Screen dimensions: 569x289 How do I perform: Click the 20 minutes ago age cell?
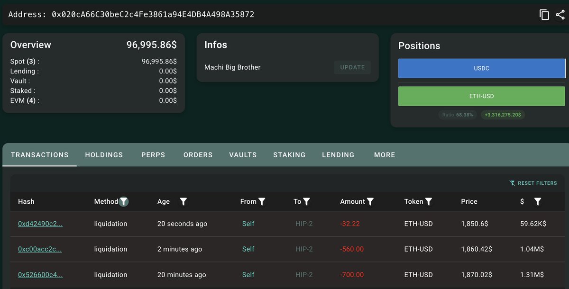click(x=182, y=275)
